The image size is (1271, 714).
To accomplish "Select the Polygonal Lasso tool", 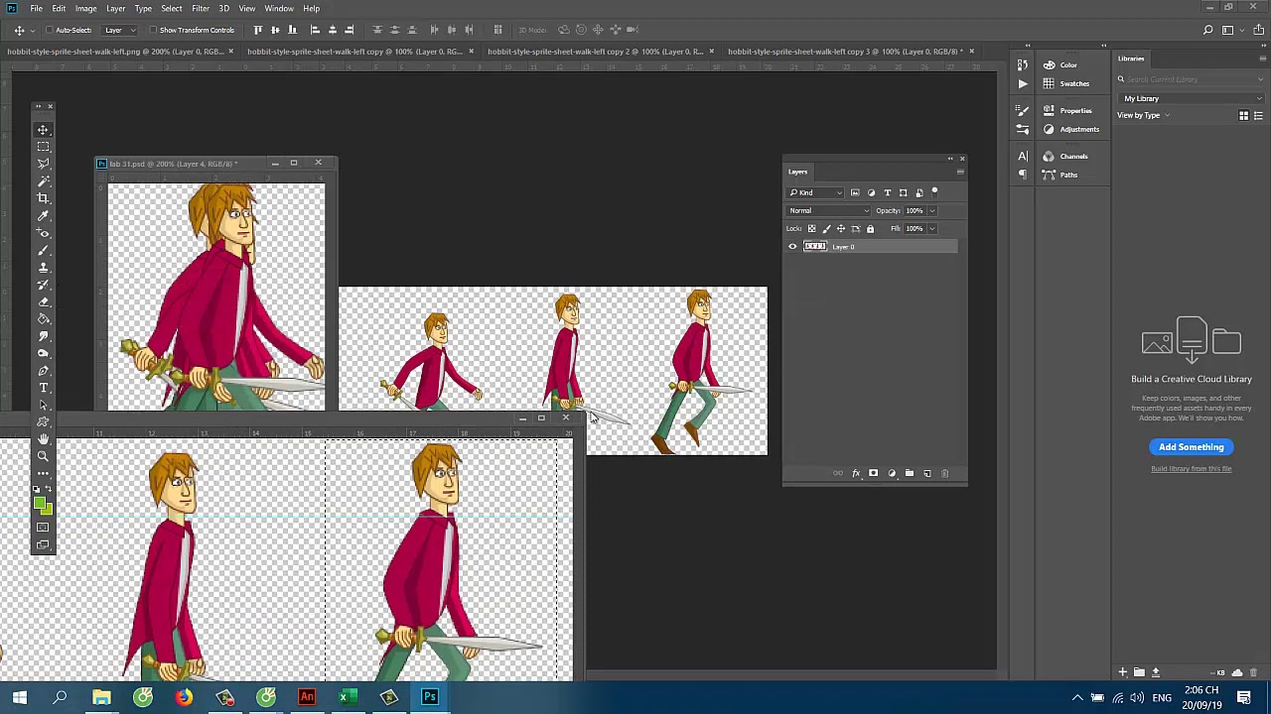I will [x=43, y=164].
